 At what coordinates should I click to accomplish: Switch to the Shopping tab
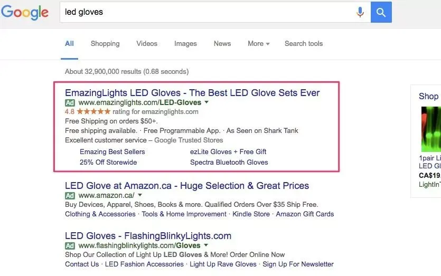coord(105,44)
